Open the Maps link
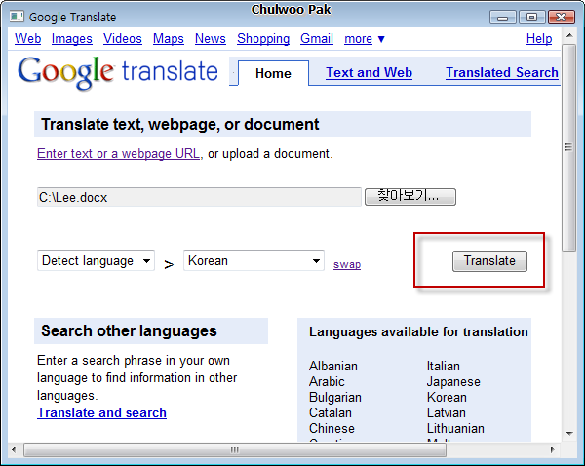Image resolution: width=585 pixels, height=466 pixels. (169, 38)
